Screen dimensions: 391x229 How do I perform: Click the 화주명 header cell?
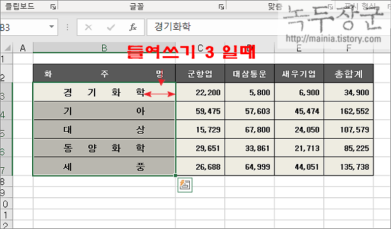104,73
